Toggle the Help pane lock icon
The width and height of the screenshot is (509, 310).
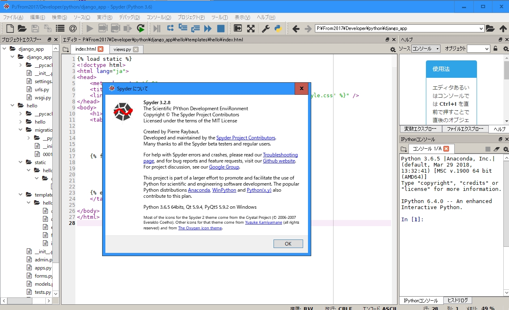[x=495, y=49]
